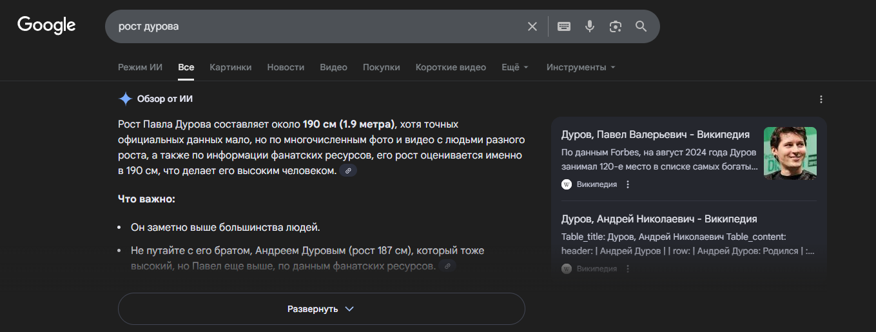Image resolution: width=876 pixels, height=332 pixels.
Task: Select the Короткие видео tab
Action: click(451, 67)
